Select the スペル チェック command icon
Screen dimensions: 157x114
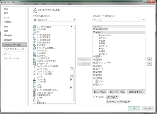(x=34, y=50)
